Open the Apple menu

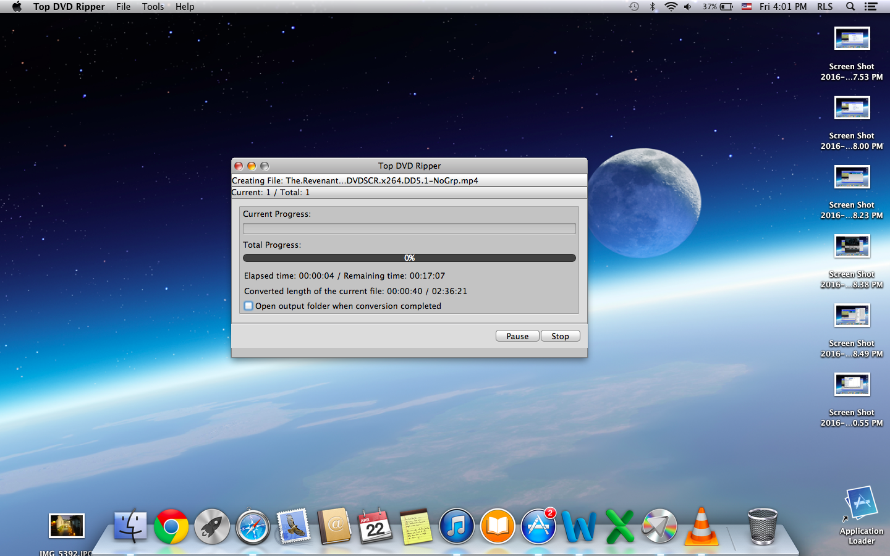click(17, 7)
